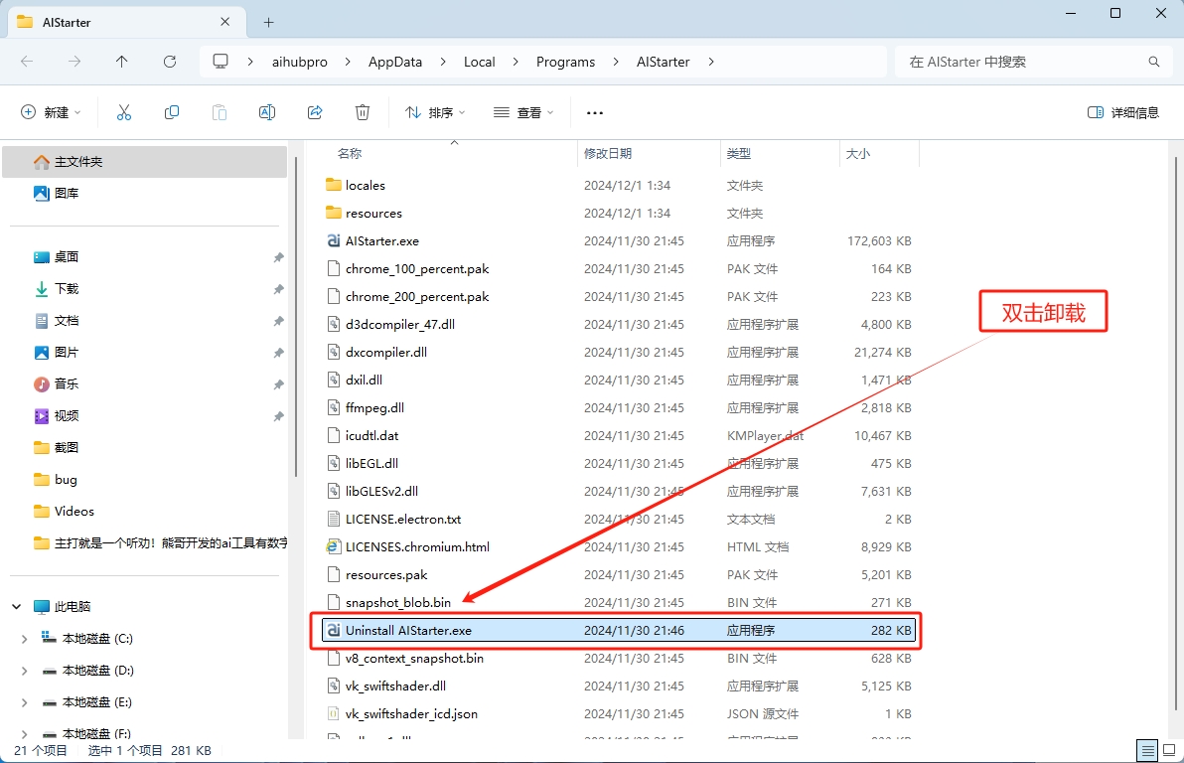Open the 详细信息 details pane
This screenshot has width=1184, height=763.
pyautogui.click(x=1121, y=111)
